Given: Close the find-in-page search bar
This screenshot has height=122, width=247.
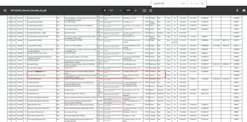Looking at the screenshot, I should click(202, 3).
